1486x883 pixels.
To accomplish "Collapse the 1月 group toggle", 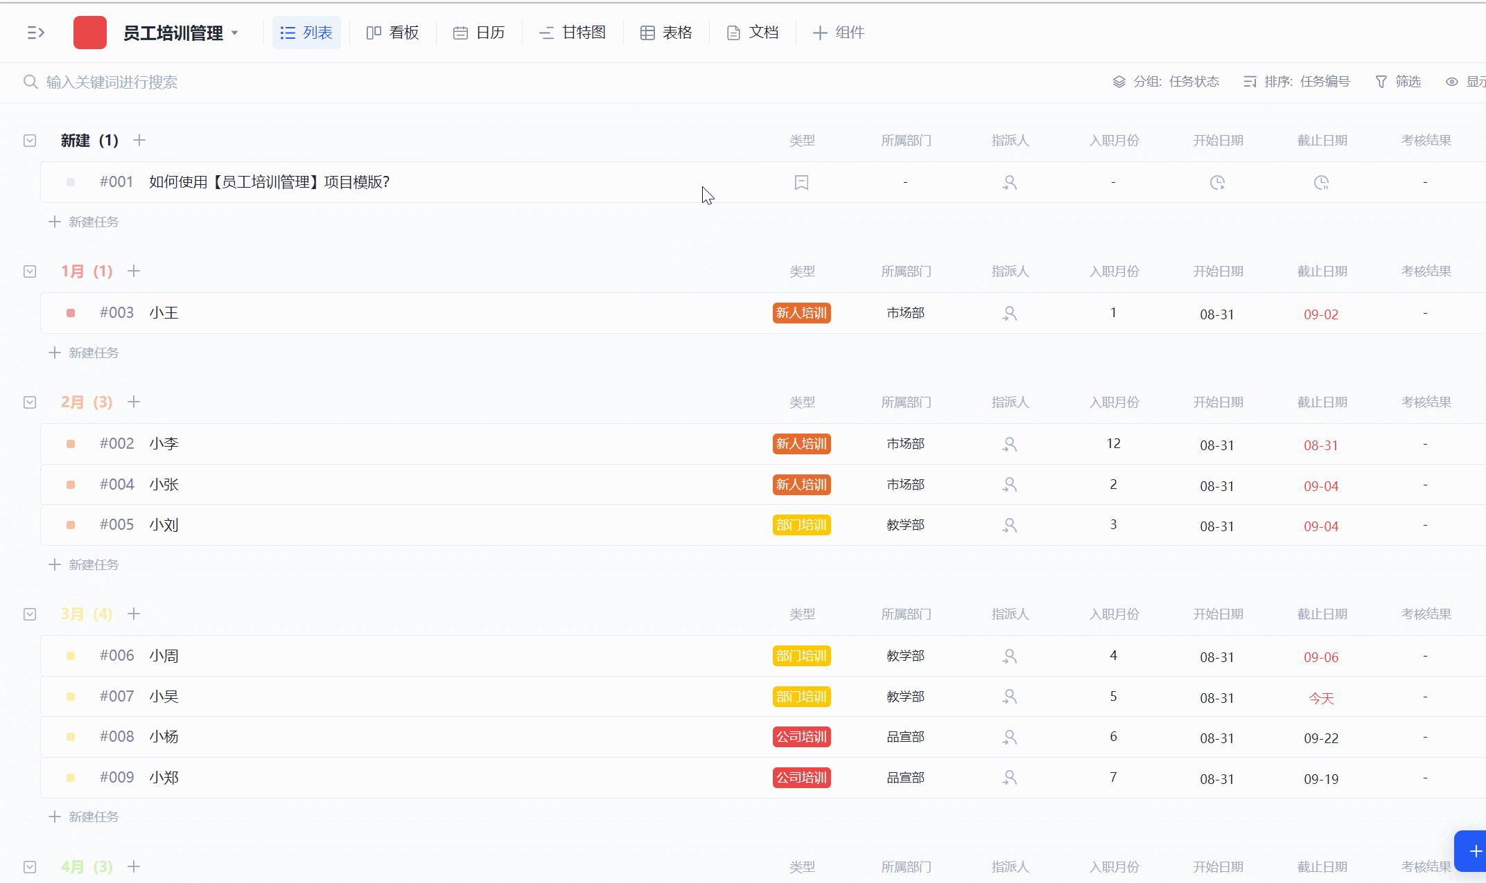I will coord(30,271).
